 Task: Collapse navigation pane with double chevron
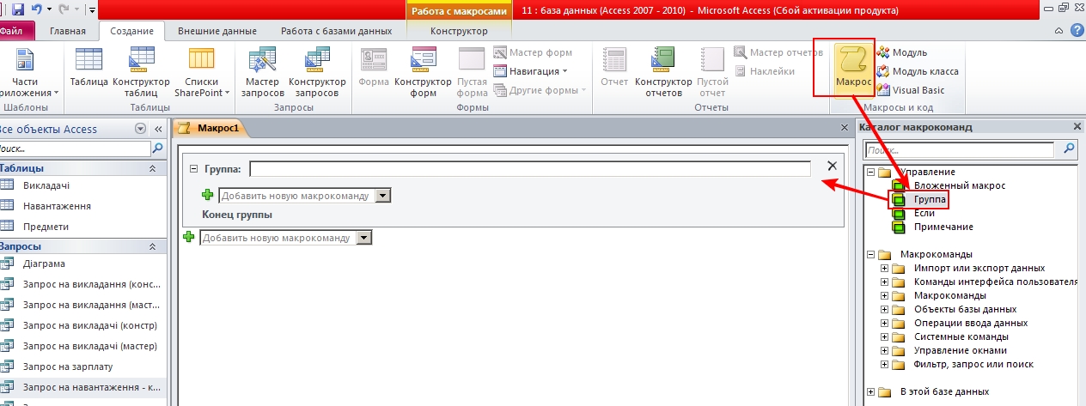point(158,129)
